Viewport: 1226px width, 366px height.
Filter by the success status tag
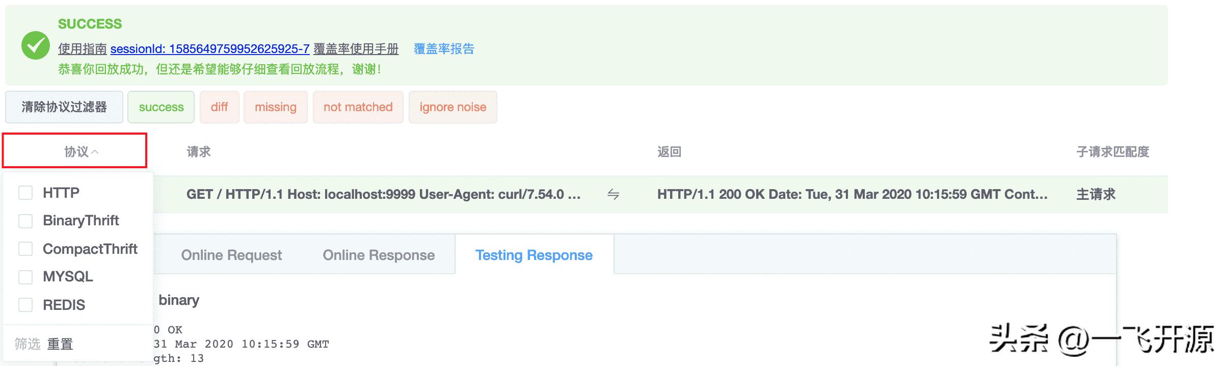coord(161,107)
